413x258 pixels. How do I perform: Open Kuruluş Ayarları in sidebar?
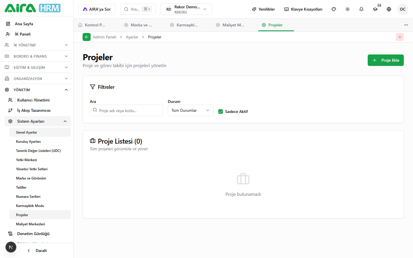(40, 141)
